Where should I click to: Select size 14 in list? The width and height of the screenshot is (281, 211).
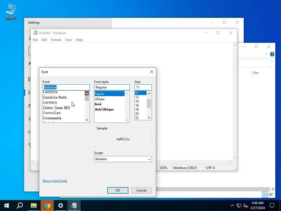pos(141,101)
